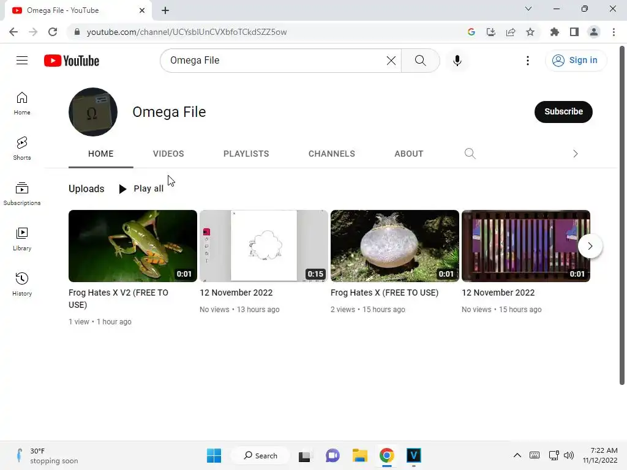Open Frog Hates X (FREE TO USE) title
Image resolution: width=627 pixels, height=470 pixels.
tap(385, 293)
